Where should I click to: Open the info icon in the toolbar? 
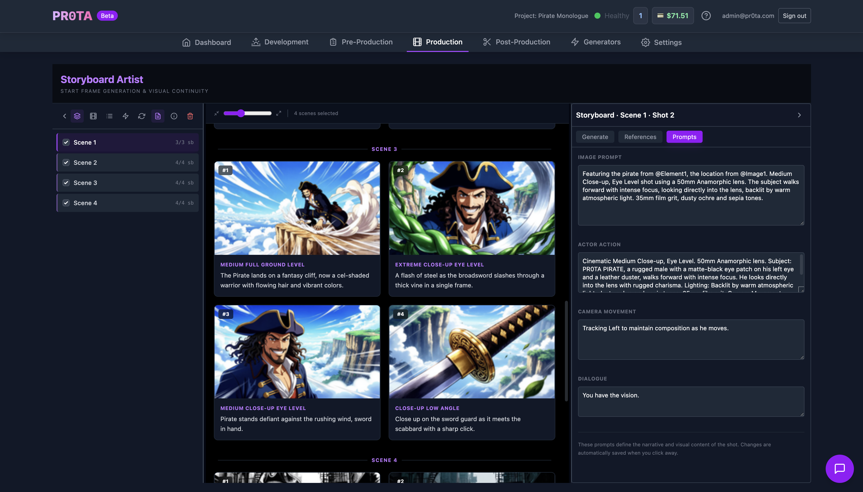point(174,116)
